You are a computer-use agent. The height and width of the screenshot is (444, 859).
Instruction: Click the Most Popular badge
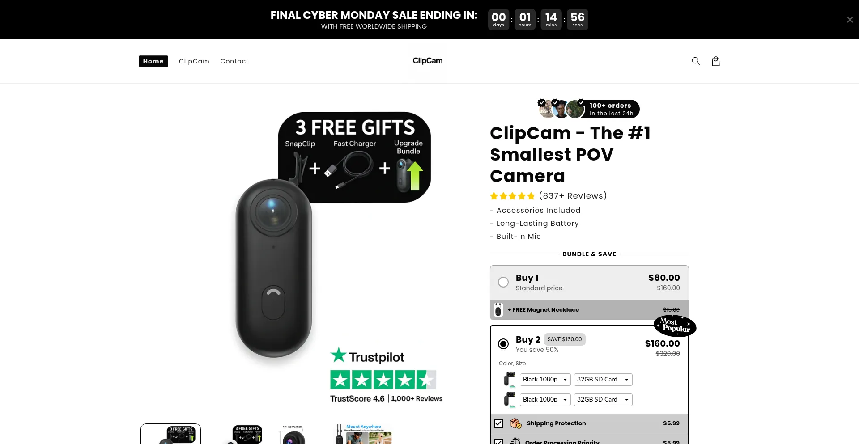coord(675,326)
